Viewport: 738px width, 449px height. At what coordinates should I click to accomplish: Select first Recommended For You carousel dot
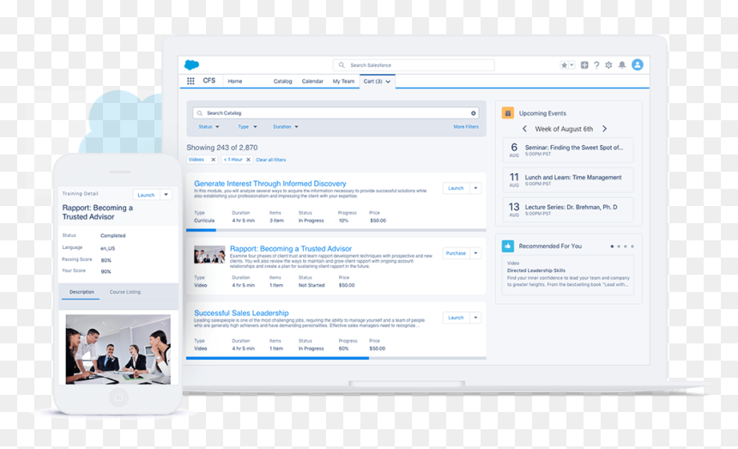pyautogui.click(x=612, y=246)
